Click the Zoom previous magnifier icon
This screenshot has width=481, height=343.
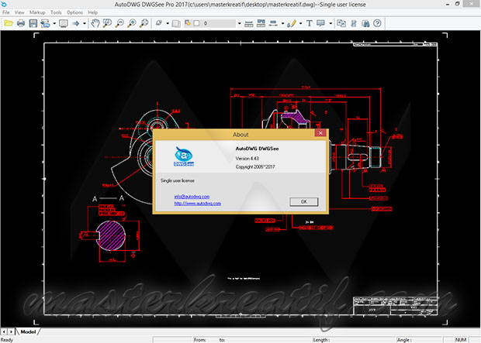point(107,23)
